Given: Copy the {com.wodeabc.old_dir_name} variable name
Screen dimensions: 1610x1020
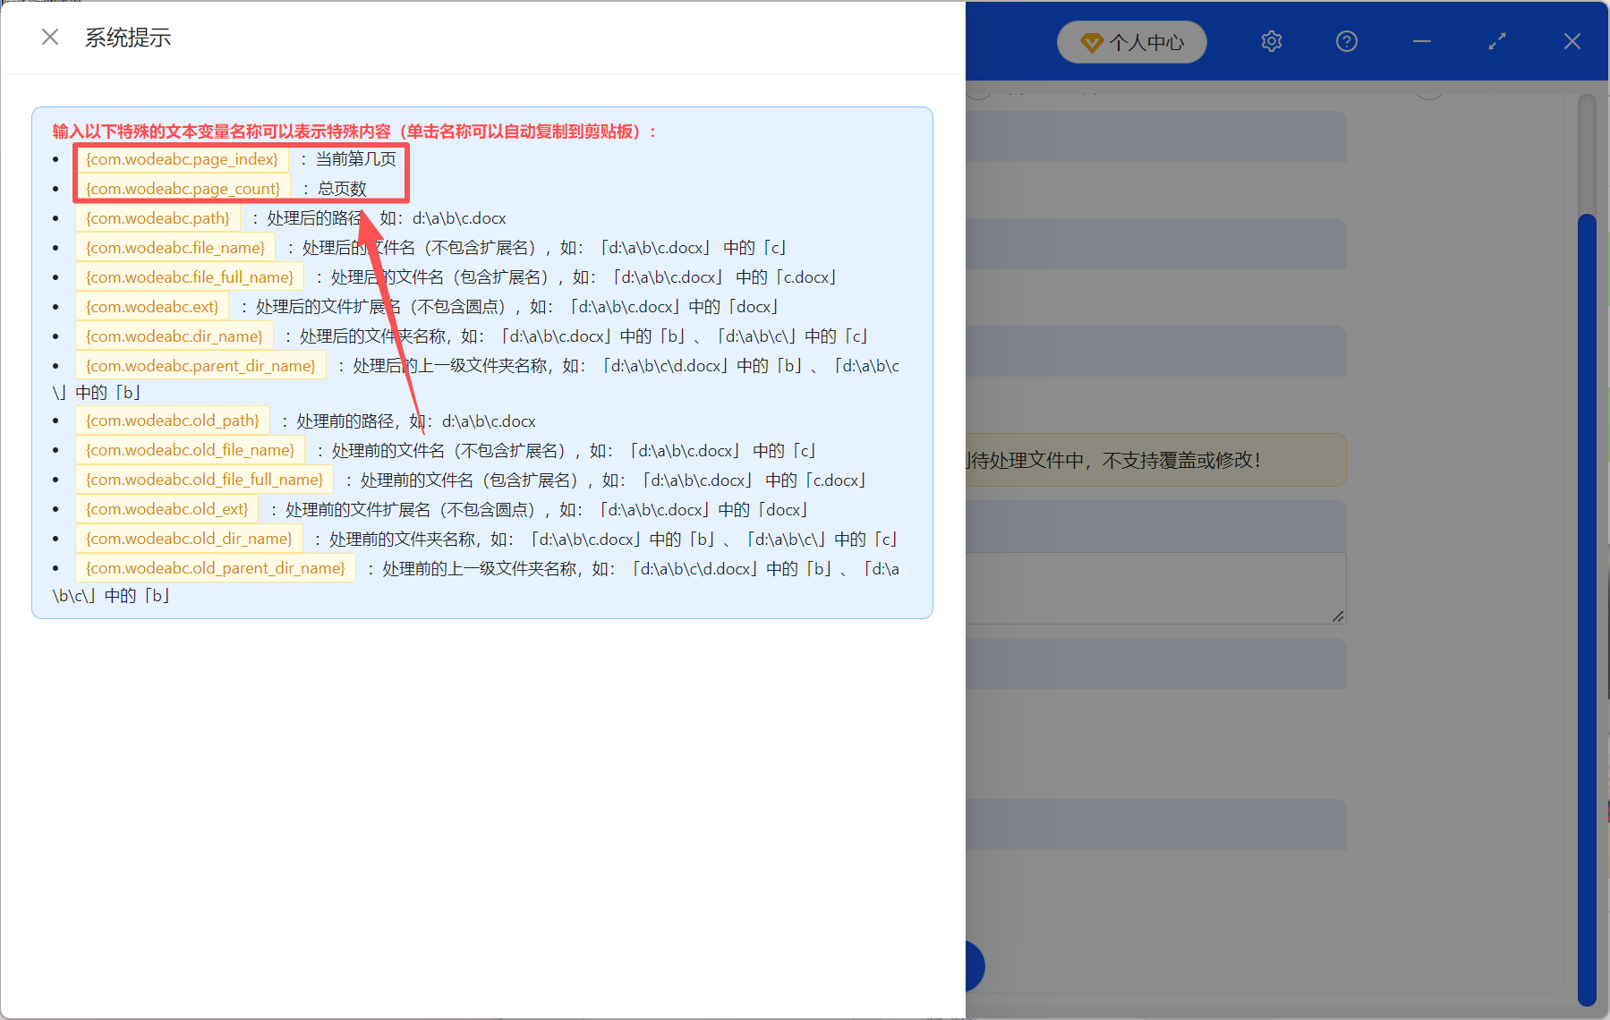Looking at the screenshot, I should pos(188,539).
